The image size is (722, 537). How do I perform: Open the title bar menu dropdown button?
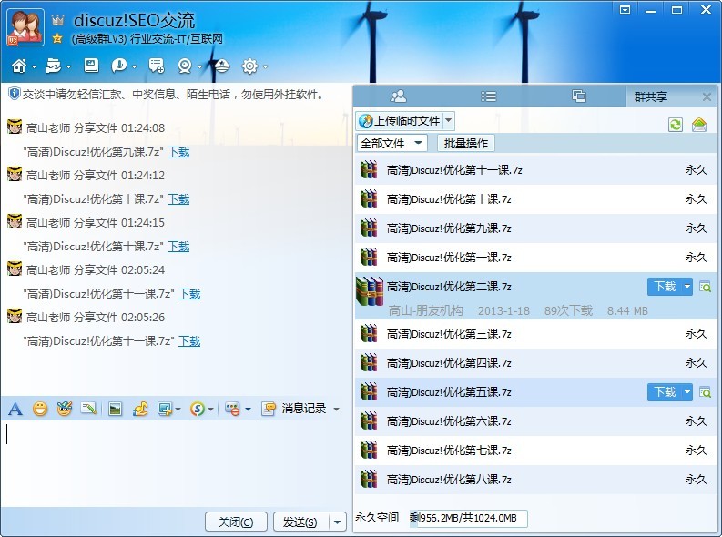click(x=625, y=9)
